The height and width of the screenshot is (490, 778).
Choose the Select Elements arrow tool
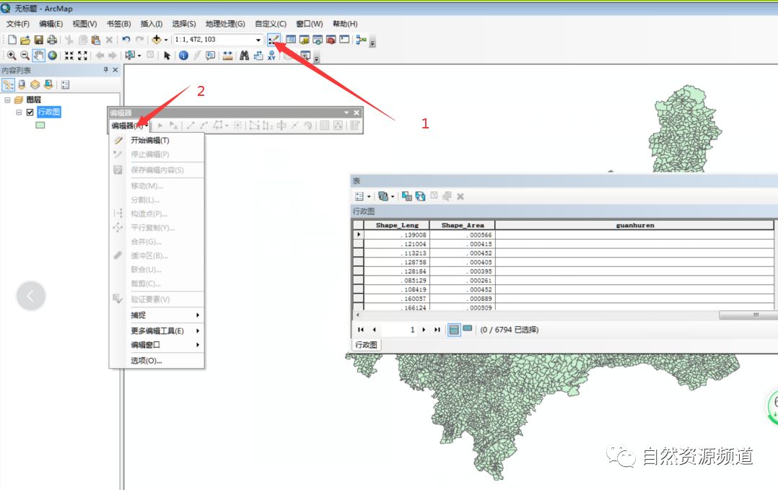[167, 56]
